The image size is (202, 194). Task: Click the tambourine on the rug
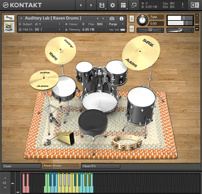coord(127,142)
